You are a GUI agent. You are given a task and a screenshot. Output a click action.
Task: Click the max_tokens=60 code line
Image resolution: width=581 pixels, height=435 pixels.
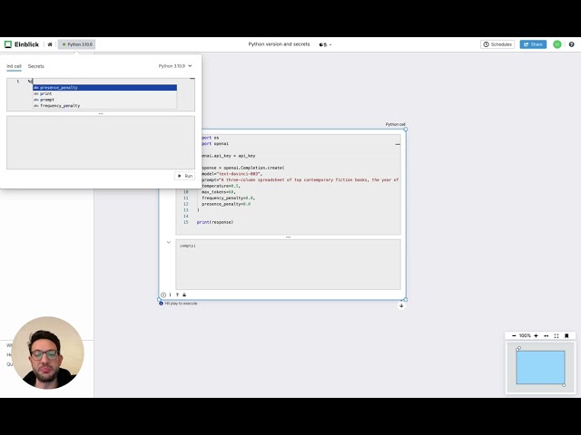tap(219, 192)
